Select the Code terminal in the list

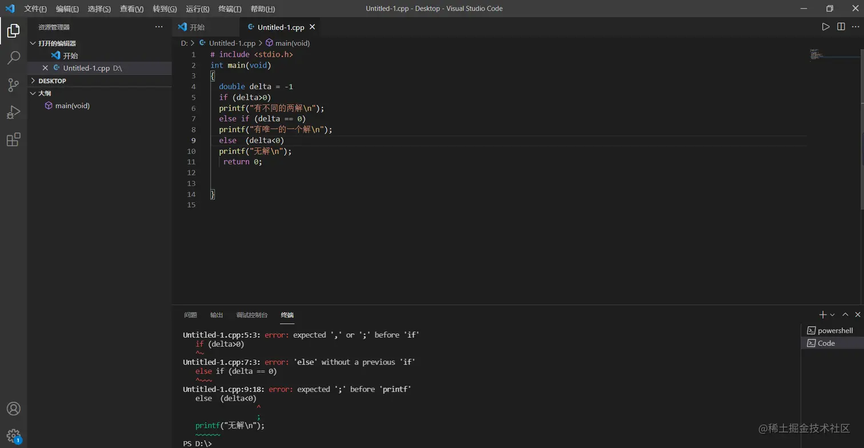pyautogui.click(x=832, y=343)
